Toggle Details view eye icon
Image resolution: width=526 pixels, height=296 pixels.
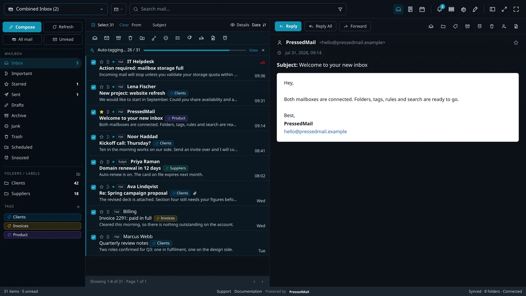(233, 25)
